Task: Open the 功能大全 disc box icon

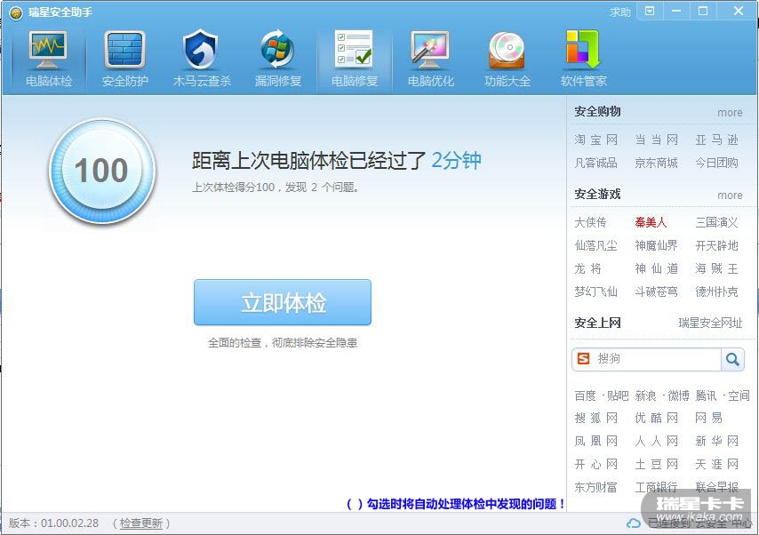Action: coord(507,51)
